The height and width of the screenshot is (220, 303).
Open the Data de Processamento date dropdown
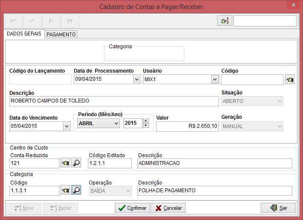(137, 79)
